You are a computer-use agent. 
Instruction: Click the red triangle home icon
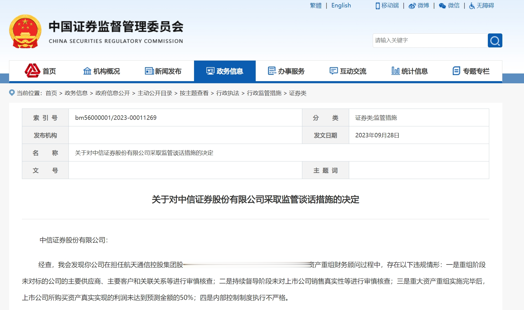[32, 71]
